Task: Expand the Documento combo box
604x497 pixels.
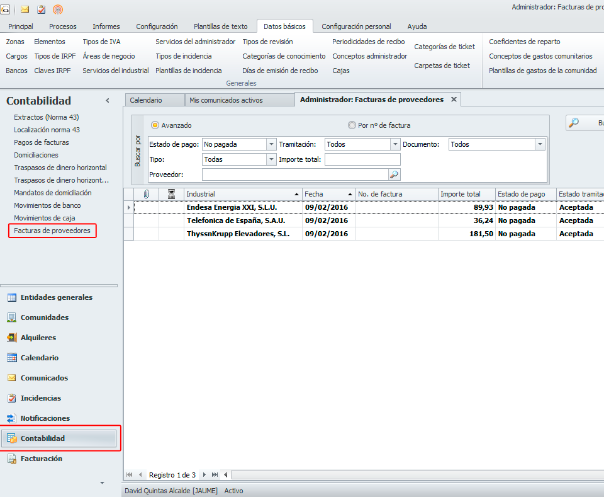Action: click(539, 144)
